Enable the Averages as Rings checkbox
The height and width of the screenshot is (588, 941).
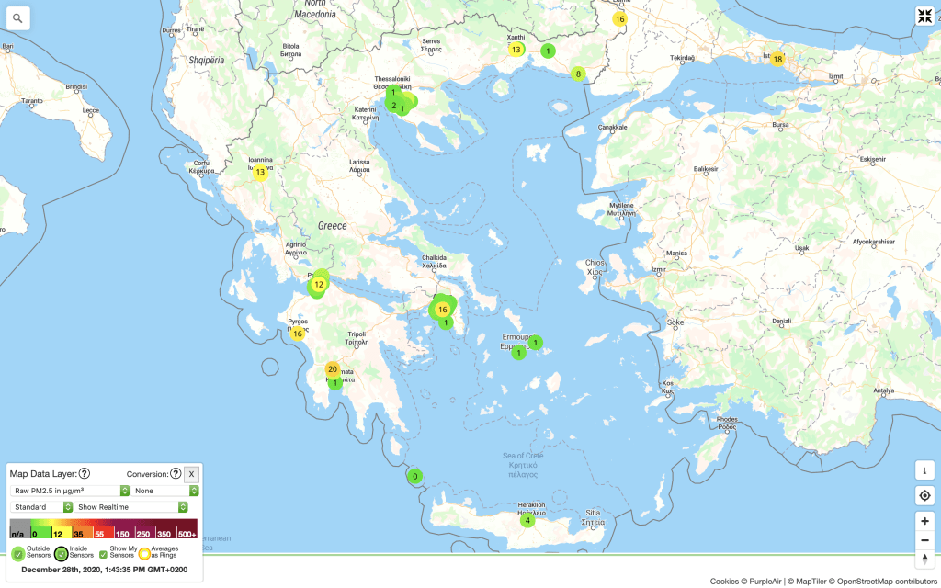click(144, 553)
